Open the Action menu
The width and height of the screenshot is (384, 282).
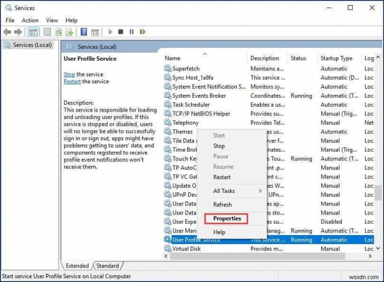[x=30, y=20]
